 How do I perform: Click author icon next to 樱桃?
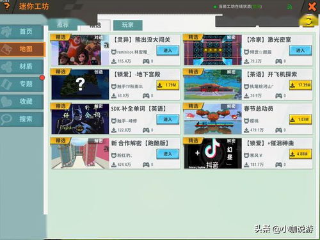pyautogui.click(x=246, y=121)
